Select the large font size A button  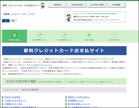(13, 21)
